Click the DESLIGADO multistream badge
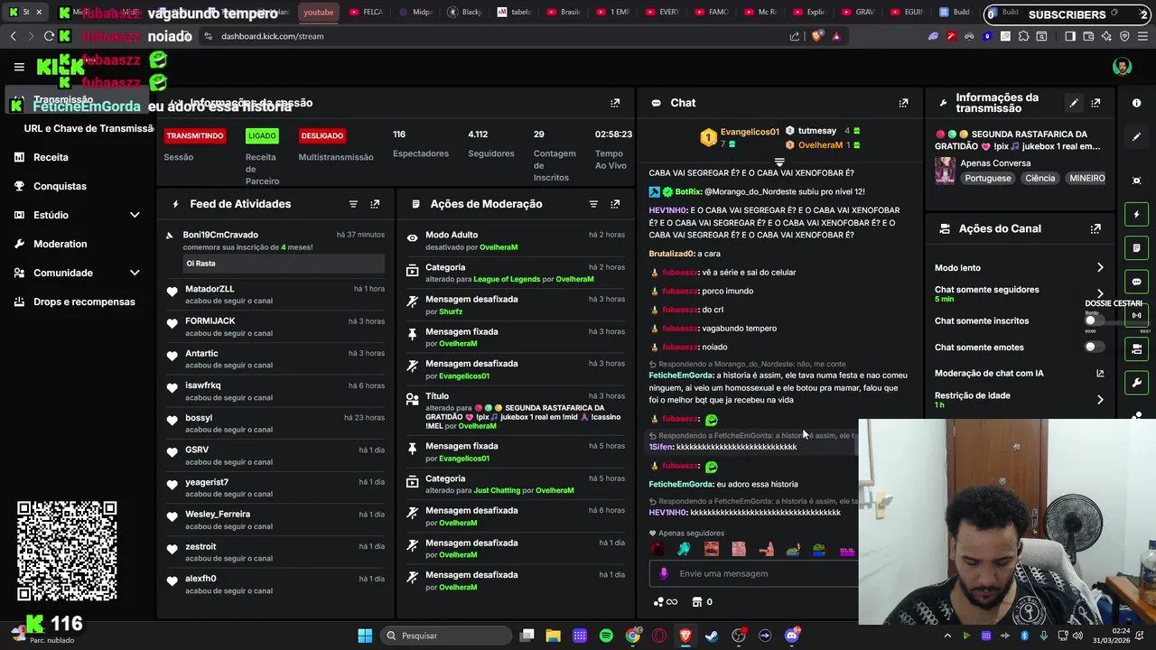 (x=322, y=135)
